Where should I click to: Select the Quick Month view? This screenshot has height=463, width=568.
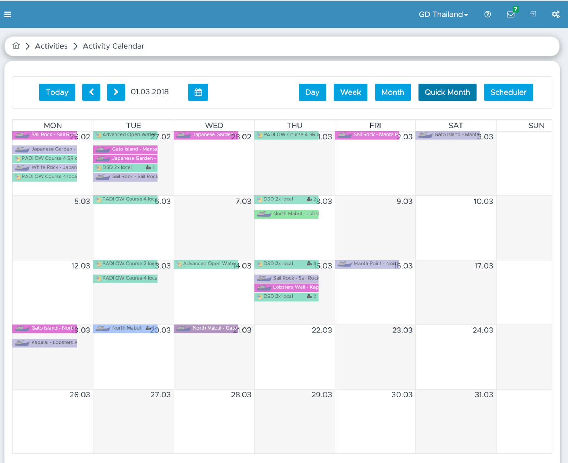click(x=447, y=92)
